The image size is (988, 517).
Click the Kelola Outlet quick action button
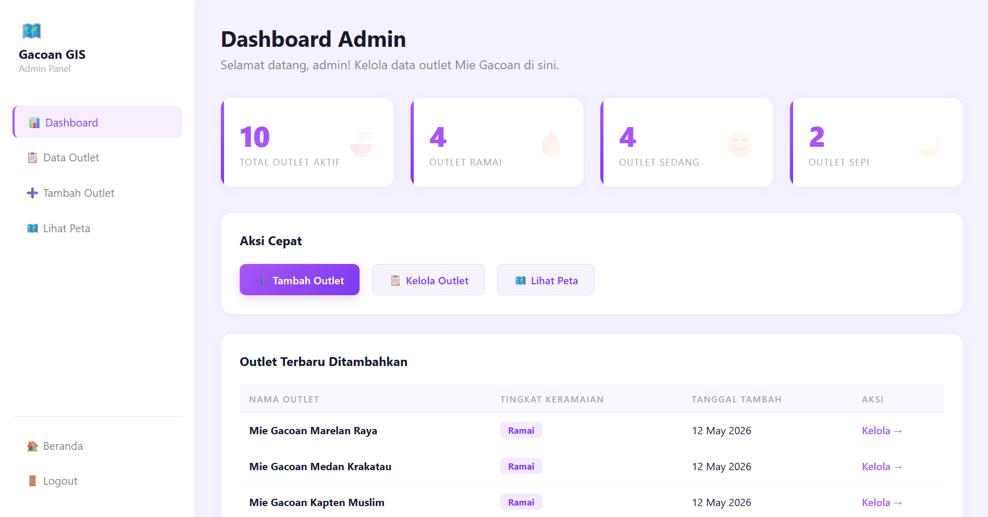(428, 280)
